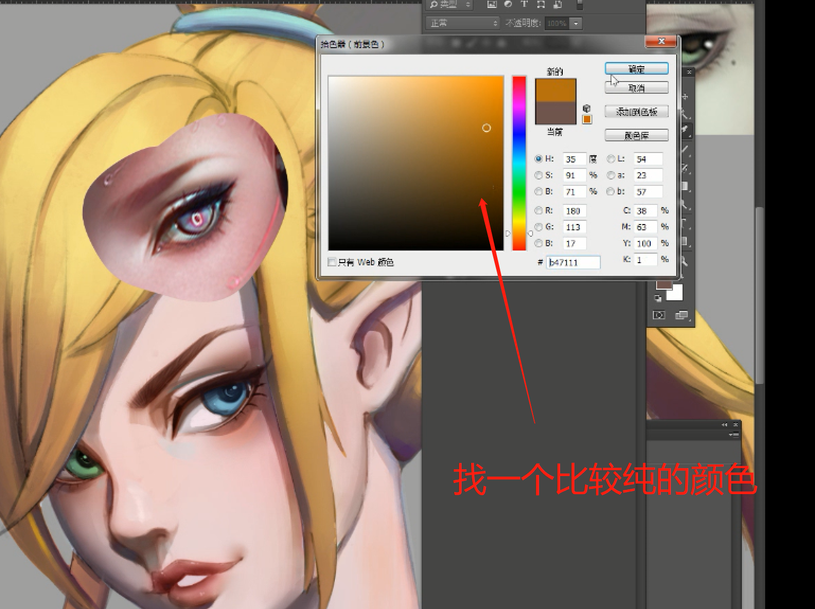The image size is (815, 609).
Task: Click the S value field showing 91
Action: pyautogui.click(x=575, y=175)
